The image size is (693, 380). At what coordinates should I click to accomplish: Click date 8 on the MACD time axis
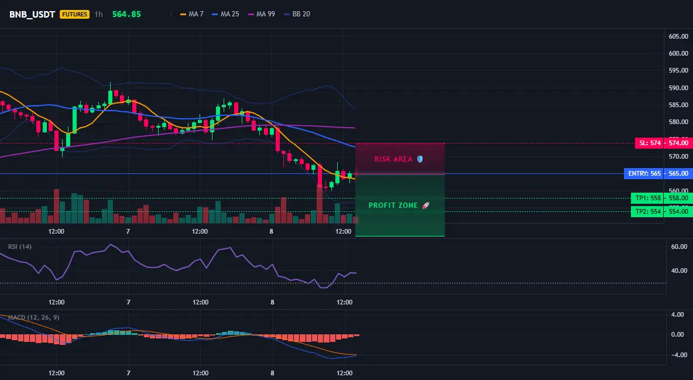[272, 373]
